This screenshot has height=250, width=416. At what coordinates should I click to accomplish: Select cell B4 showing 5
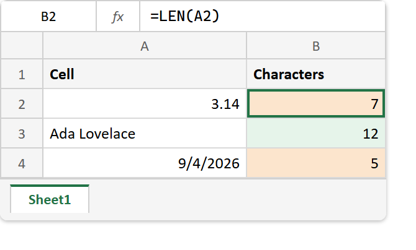315,163
